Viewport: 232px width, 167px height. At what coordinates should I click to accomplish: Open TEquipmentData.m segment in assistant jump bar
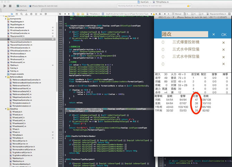(x=216, y=14)
